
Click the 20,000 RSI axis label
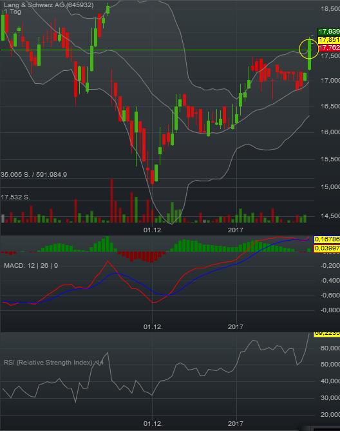tap(330, 414)
